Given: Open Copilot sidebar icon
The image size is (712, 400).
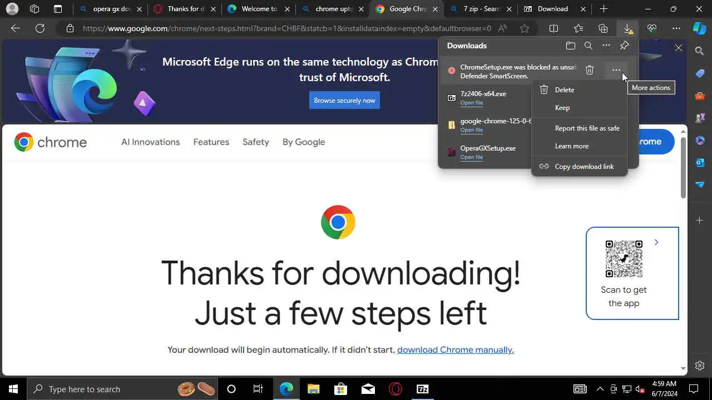Looking at the screenshot, I should click(699, 28).
